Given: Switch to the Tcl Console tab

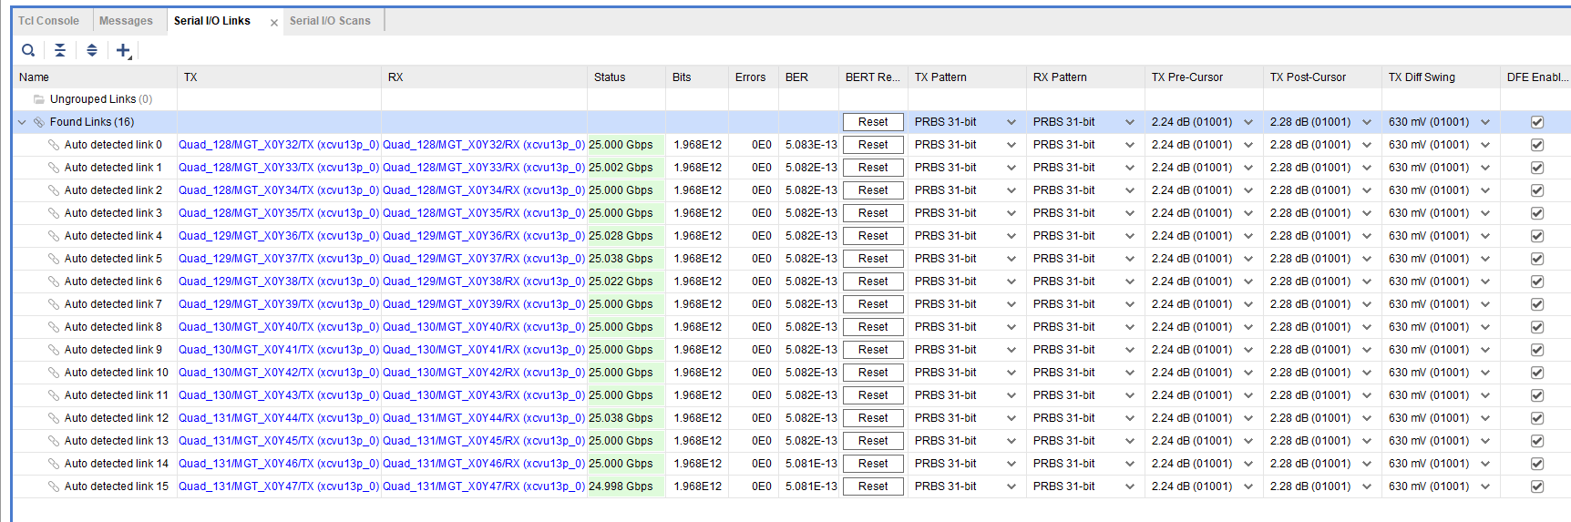Looking at the screenshot, I should point(48,21).
